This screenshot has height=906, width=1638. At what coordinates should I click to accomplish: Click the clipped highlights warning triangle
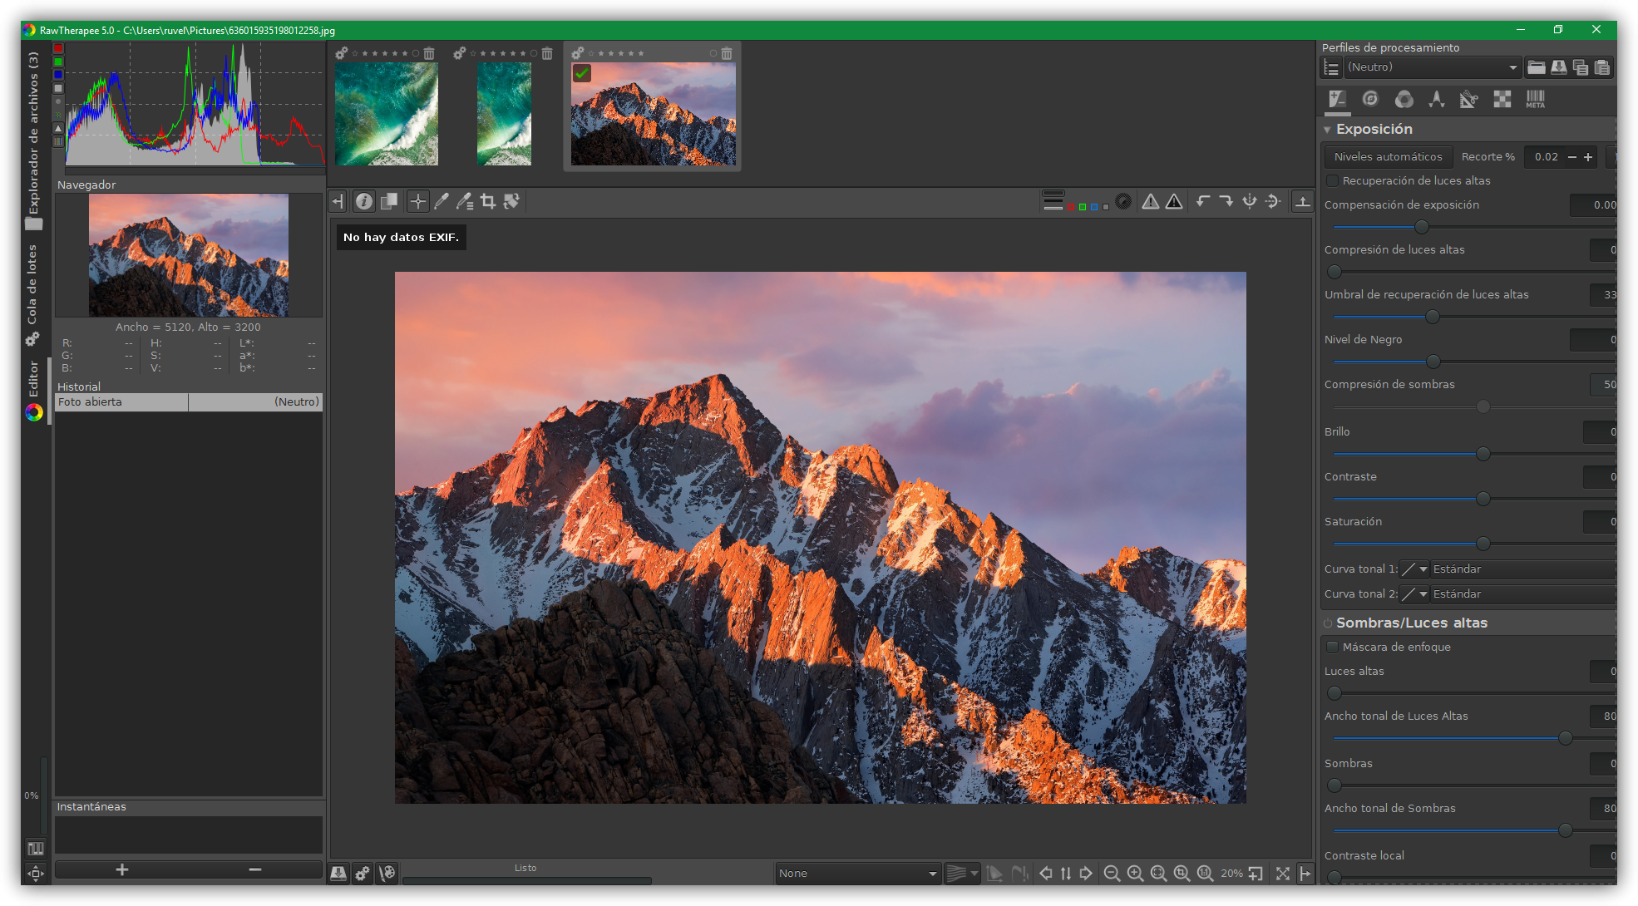click(1151, 201)
